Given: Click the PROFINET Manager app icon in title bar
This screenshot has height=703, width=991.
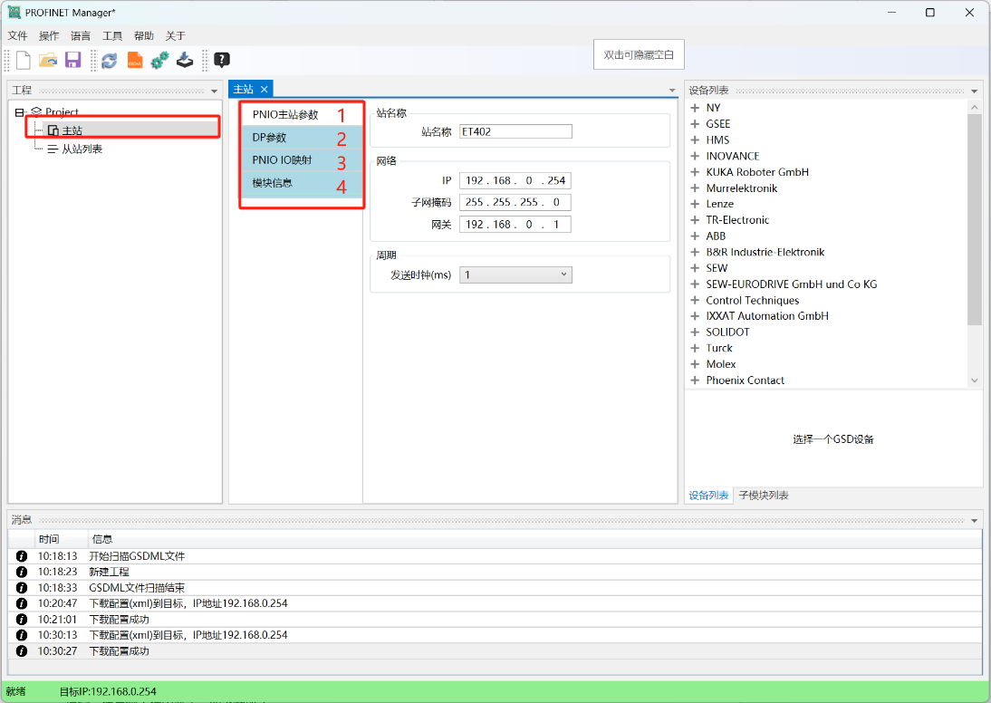Looking at the screenshot, I should pos(14,12).
